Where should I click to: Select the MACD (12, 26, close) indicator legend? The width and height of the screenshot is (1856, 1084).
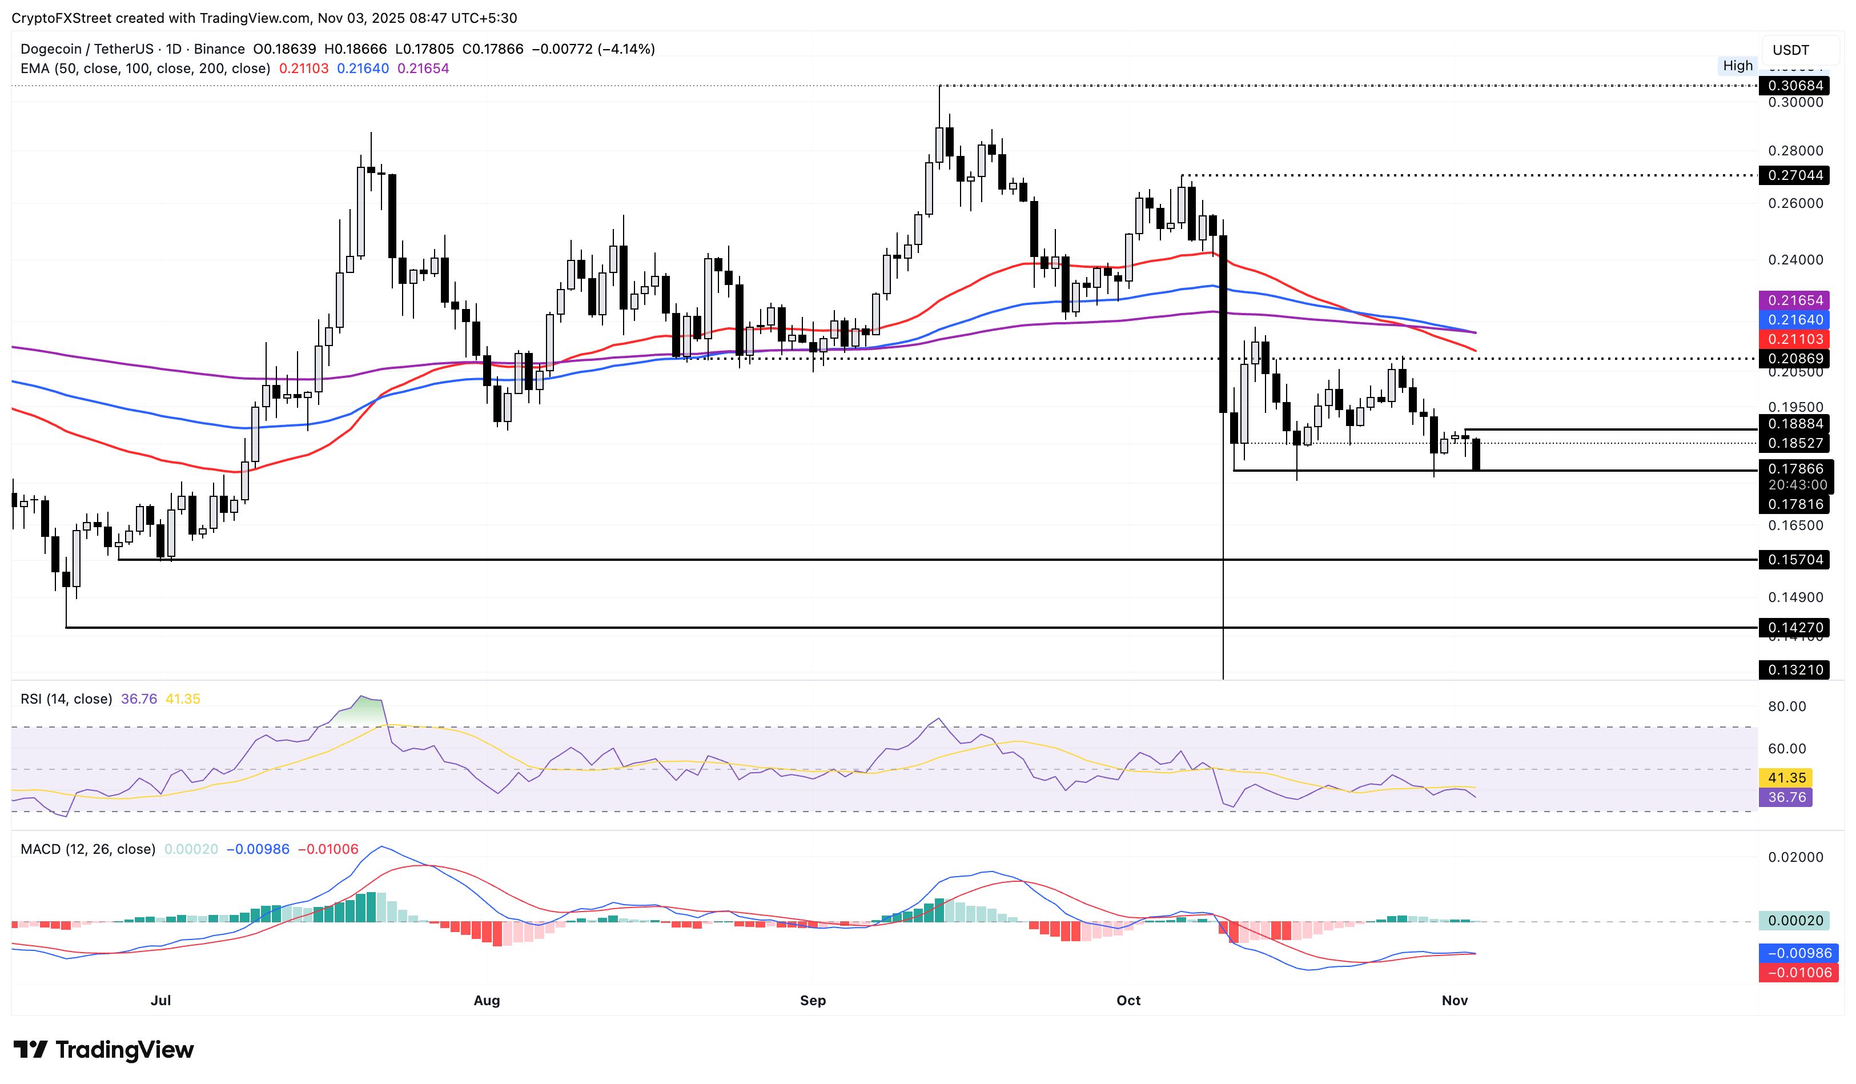pos(87,849)
